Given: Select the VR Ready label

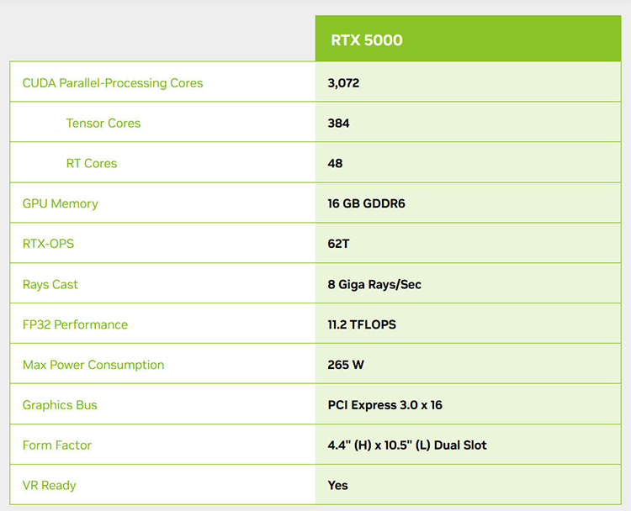Looking at the screenshot, I should [49, 485].
